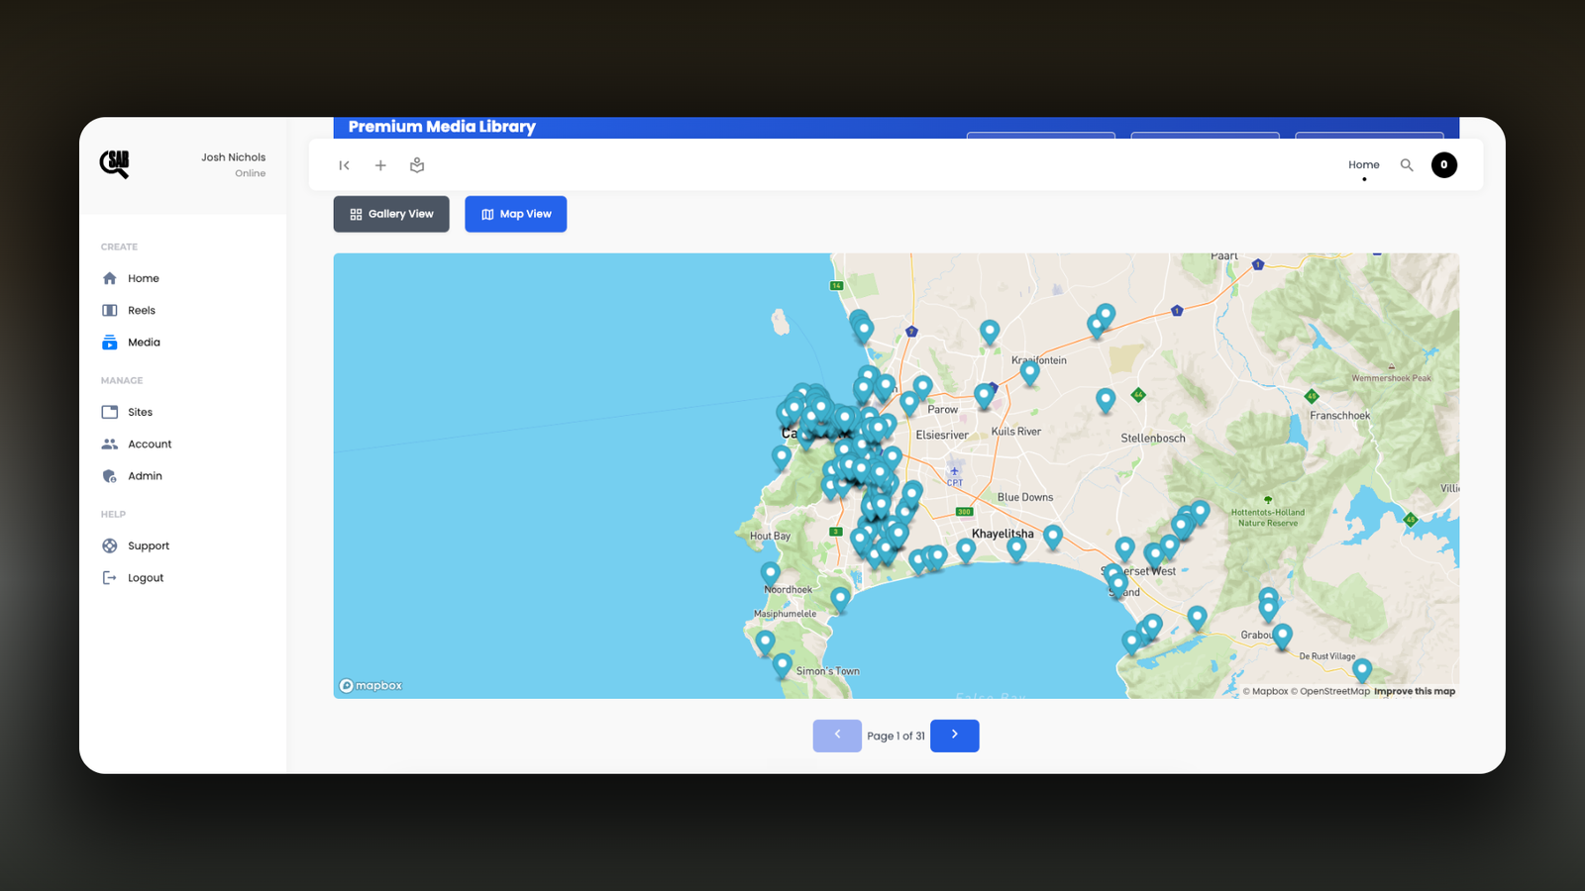Open the Support page
This screenshot has width=1585, height=891.
point(149,545)
